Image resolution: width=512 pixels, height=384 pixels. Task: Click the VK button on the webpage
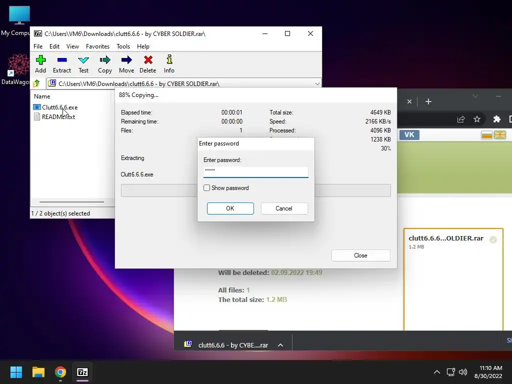point(409,134)
